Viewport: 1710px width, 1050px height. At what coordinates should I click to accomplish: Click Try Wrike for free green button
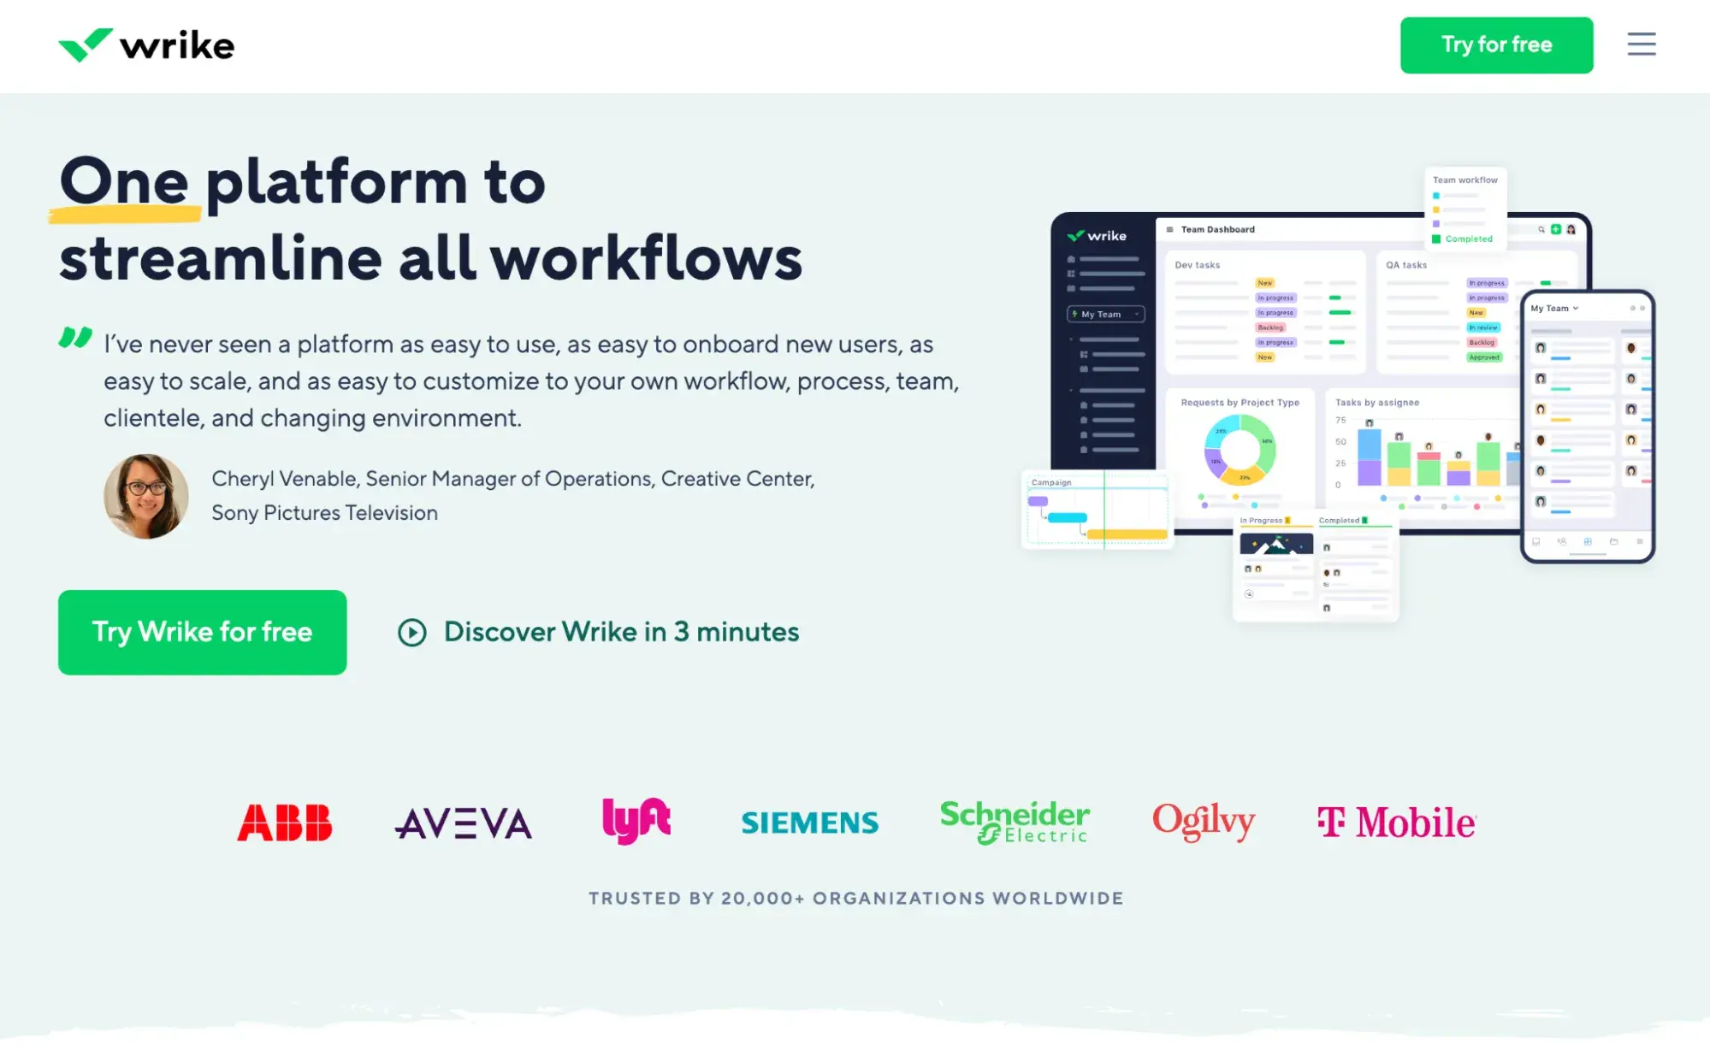(x=202, y=633)
